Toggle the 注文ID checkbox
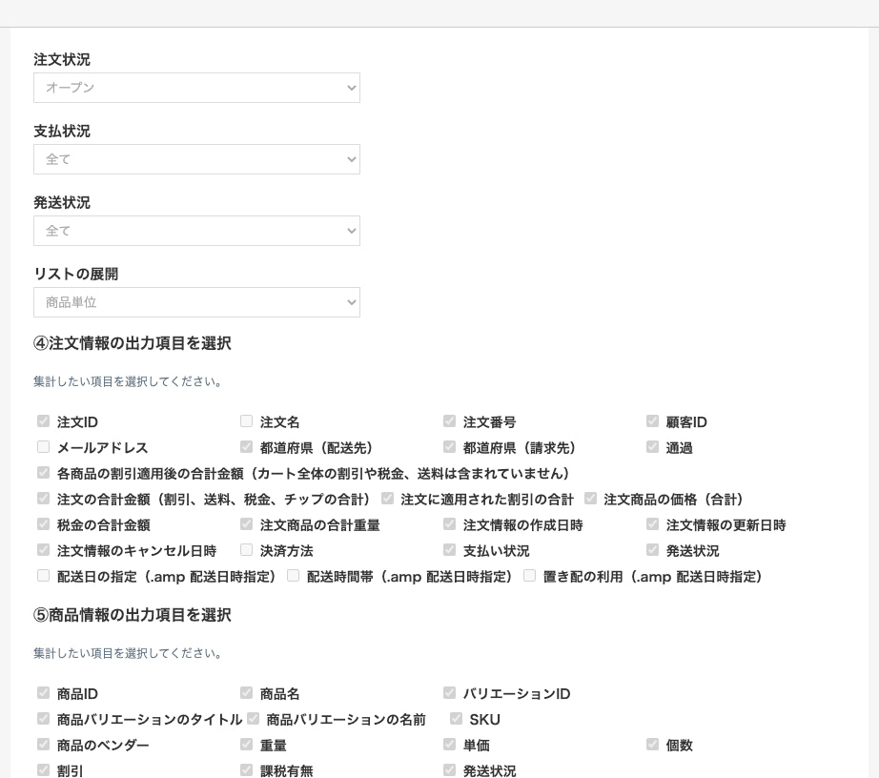The image size is (879, 778). pos(43,421)
